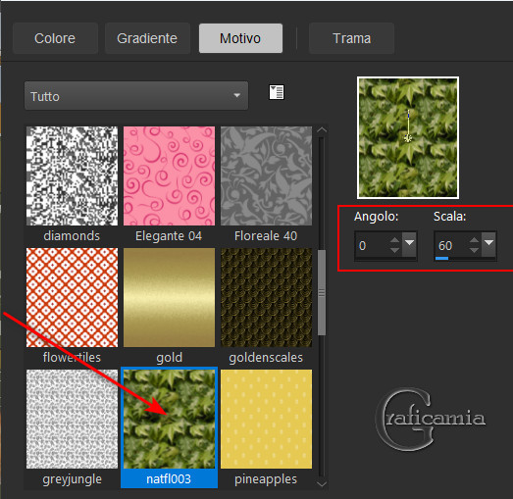Click the Scala dropdown arrow button
Screen dimensions: 513x499
[488, 244]
